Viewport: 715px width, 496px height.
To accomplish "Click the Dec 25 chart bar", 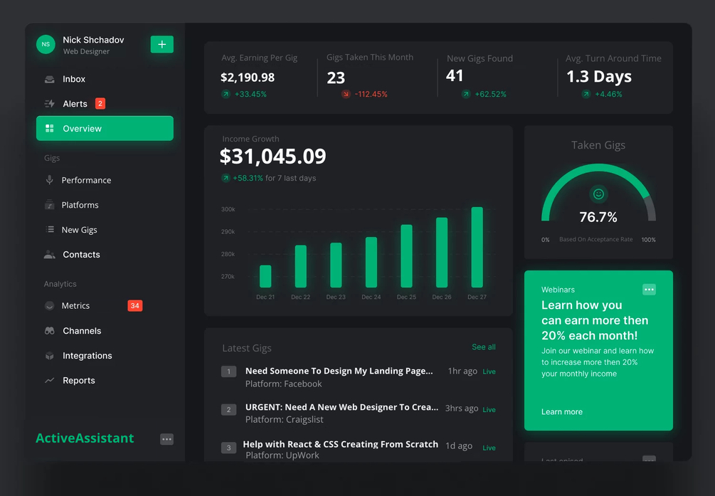I will (x=406, y=256).
